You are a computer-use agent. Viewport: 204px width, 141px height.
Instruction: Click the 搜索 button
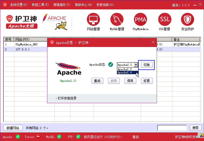[x=196, y=128]
